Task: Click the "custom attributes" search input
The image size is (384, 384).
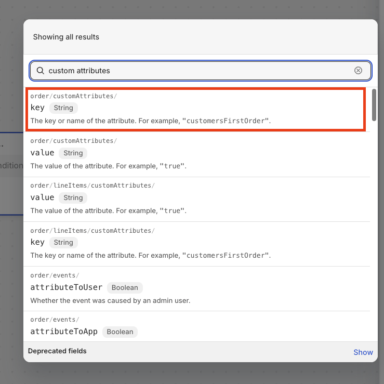Action: pos(197,71)
